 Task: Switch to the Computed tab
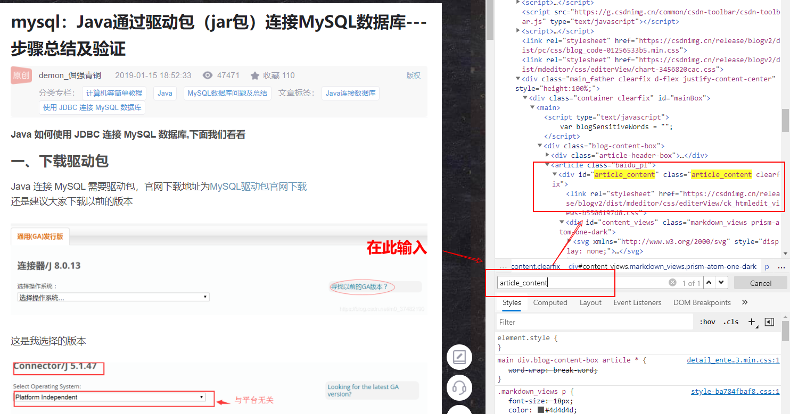click(550, 302)
